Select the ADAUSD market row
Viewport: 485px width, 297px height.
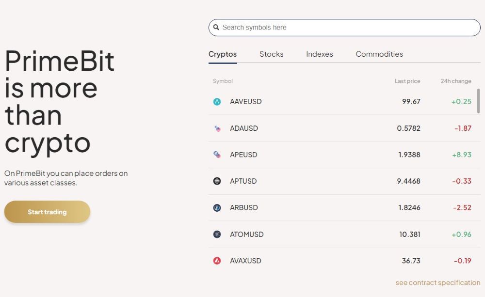tap(339, 128)
